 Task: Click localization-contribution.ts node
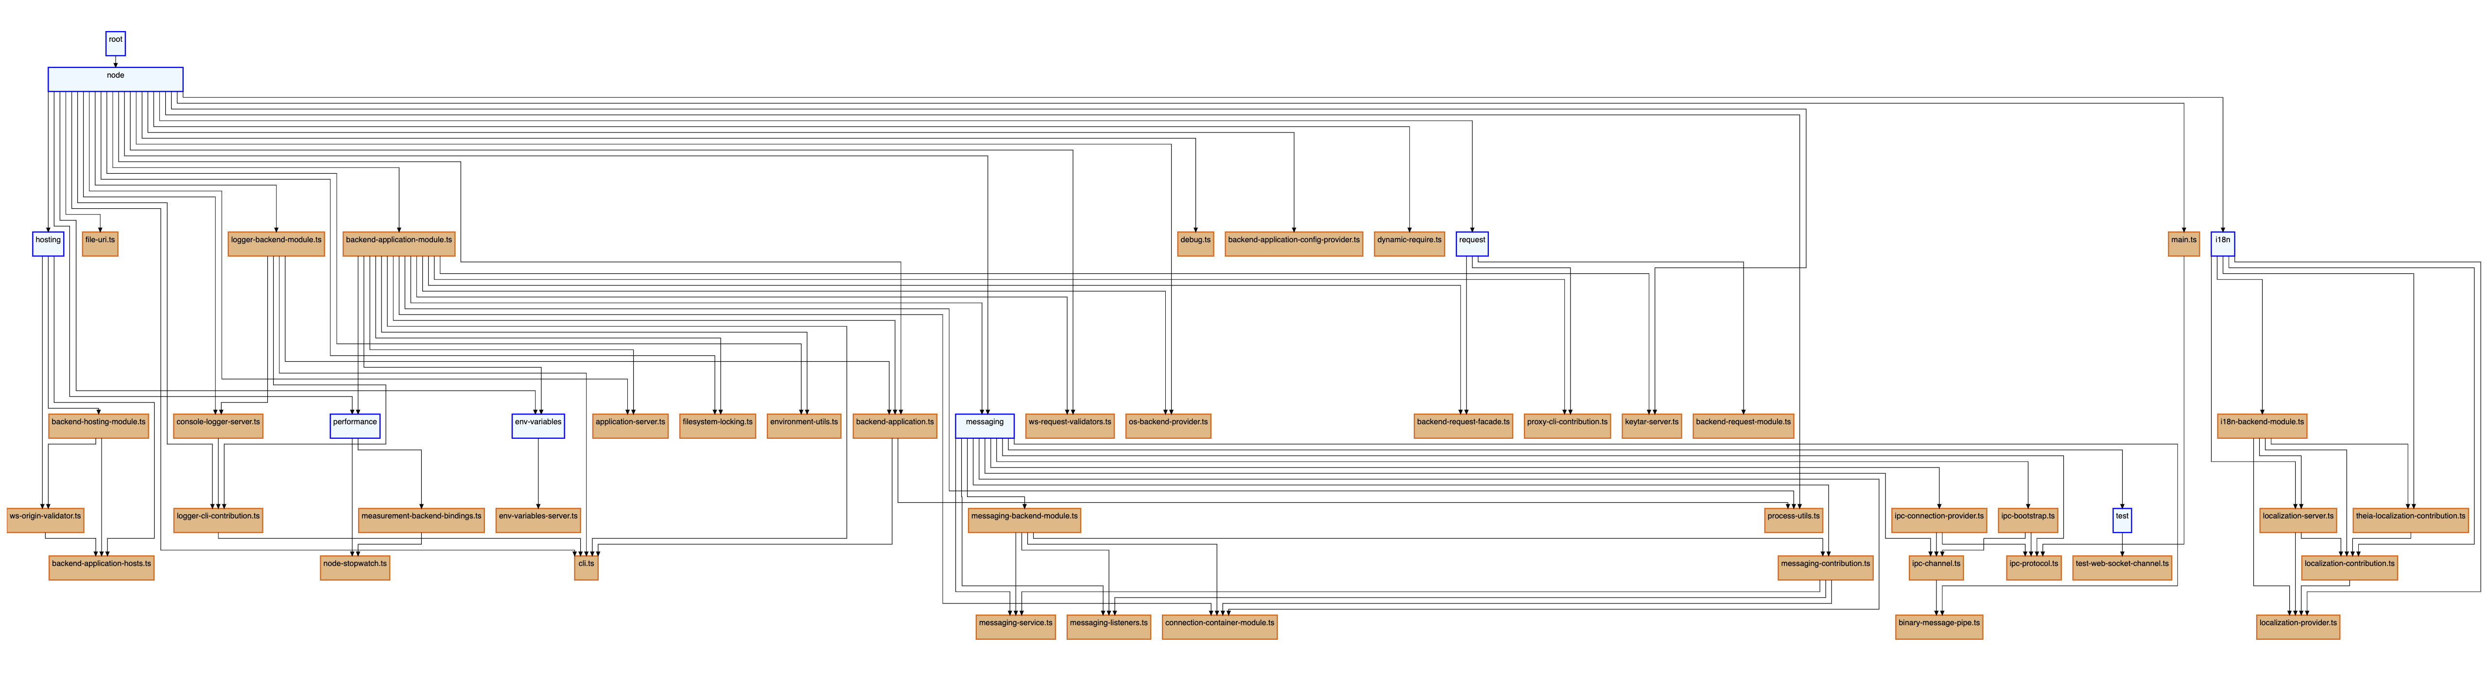click(x=2349, y=568)
